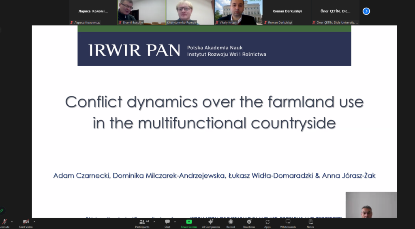
Task: Click the green Share Screen icon
Action: [189, 222]
